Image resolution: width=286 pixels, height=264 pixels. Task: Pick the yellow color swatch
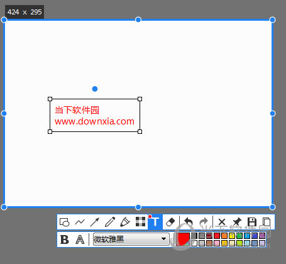click(232, 236)
